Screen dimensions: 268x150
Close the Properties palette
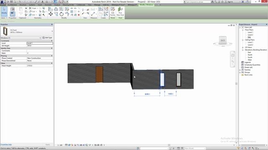52,25
